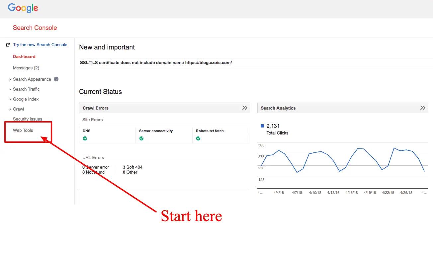Select Search Traffic in the sidebar
This screenshot has height=253, width=433.
[x=26, y=89]
